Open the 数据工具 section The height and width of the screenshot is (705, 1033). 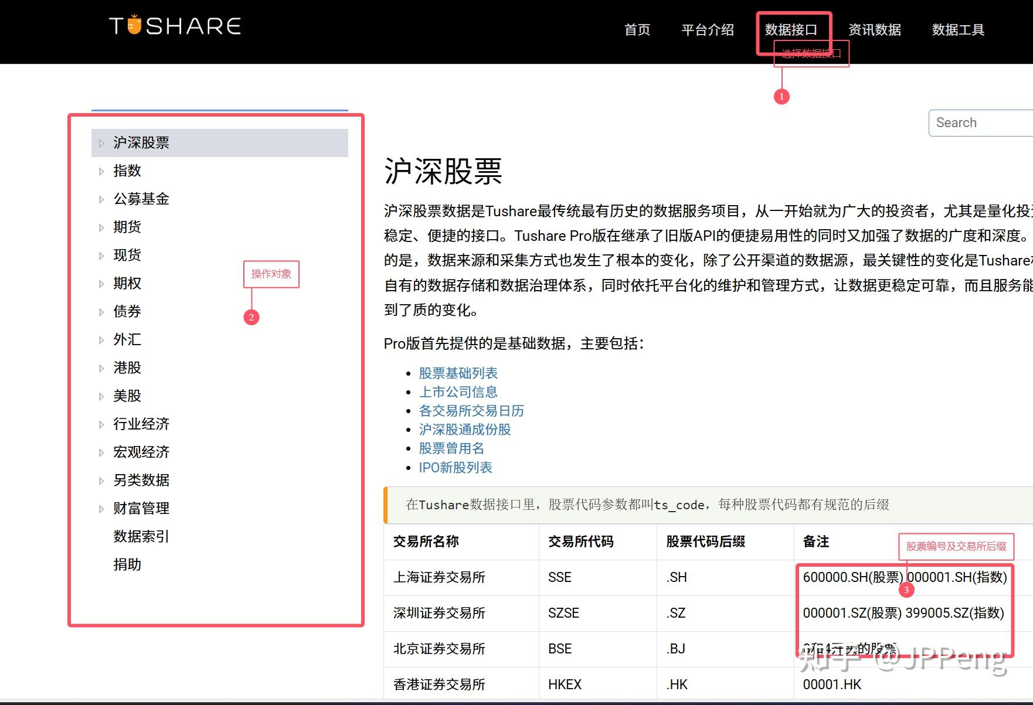(x=957, y=30)
